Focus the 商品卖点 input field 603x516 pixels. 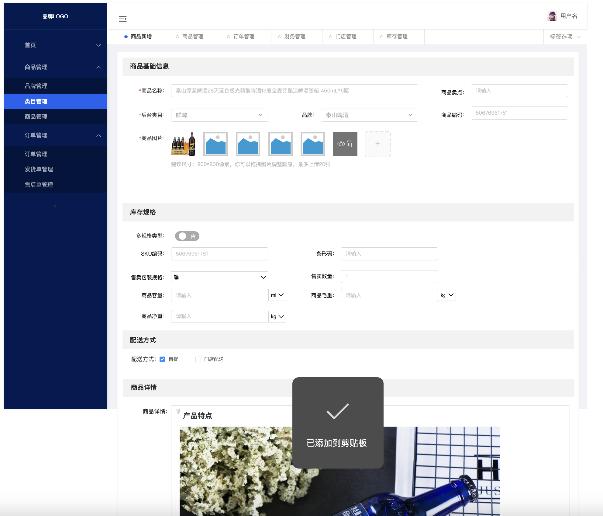click(519, 91)
